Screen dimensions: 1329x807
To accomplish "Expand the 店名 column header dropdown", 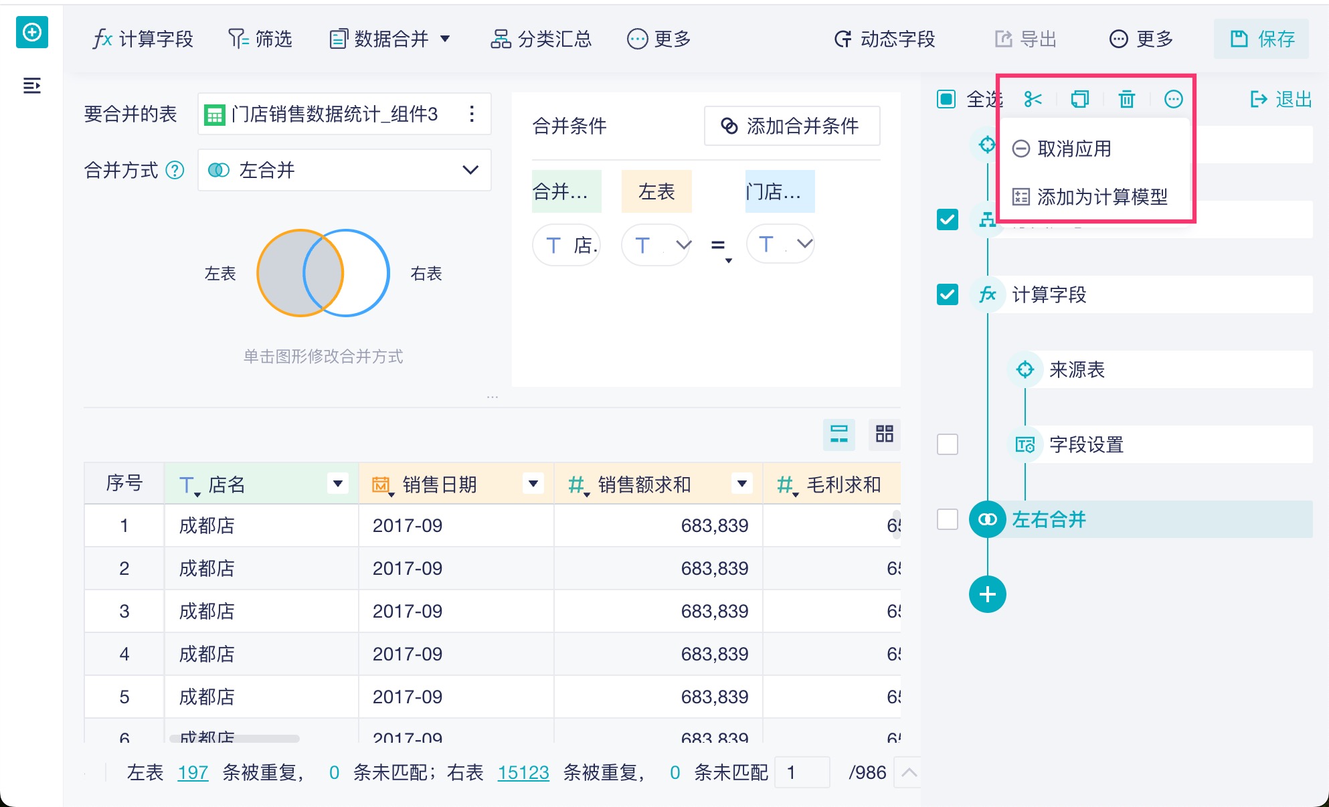I will tap(338, 483).
